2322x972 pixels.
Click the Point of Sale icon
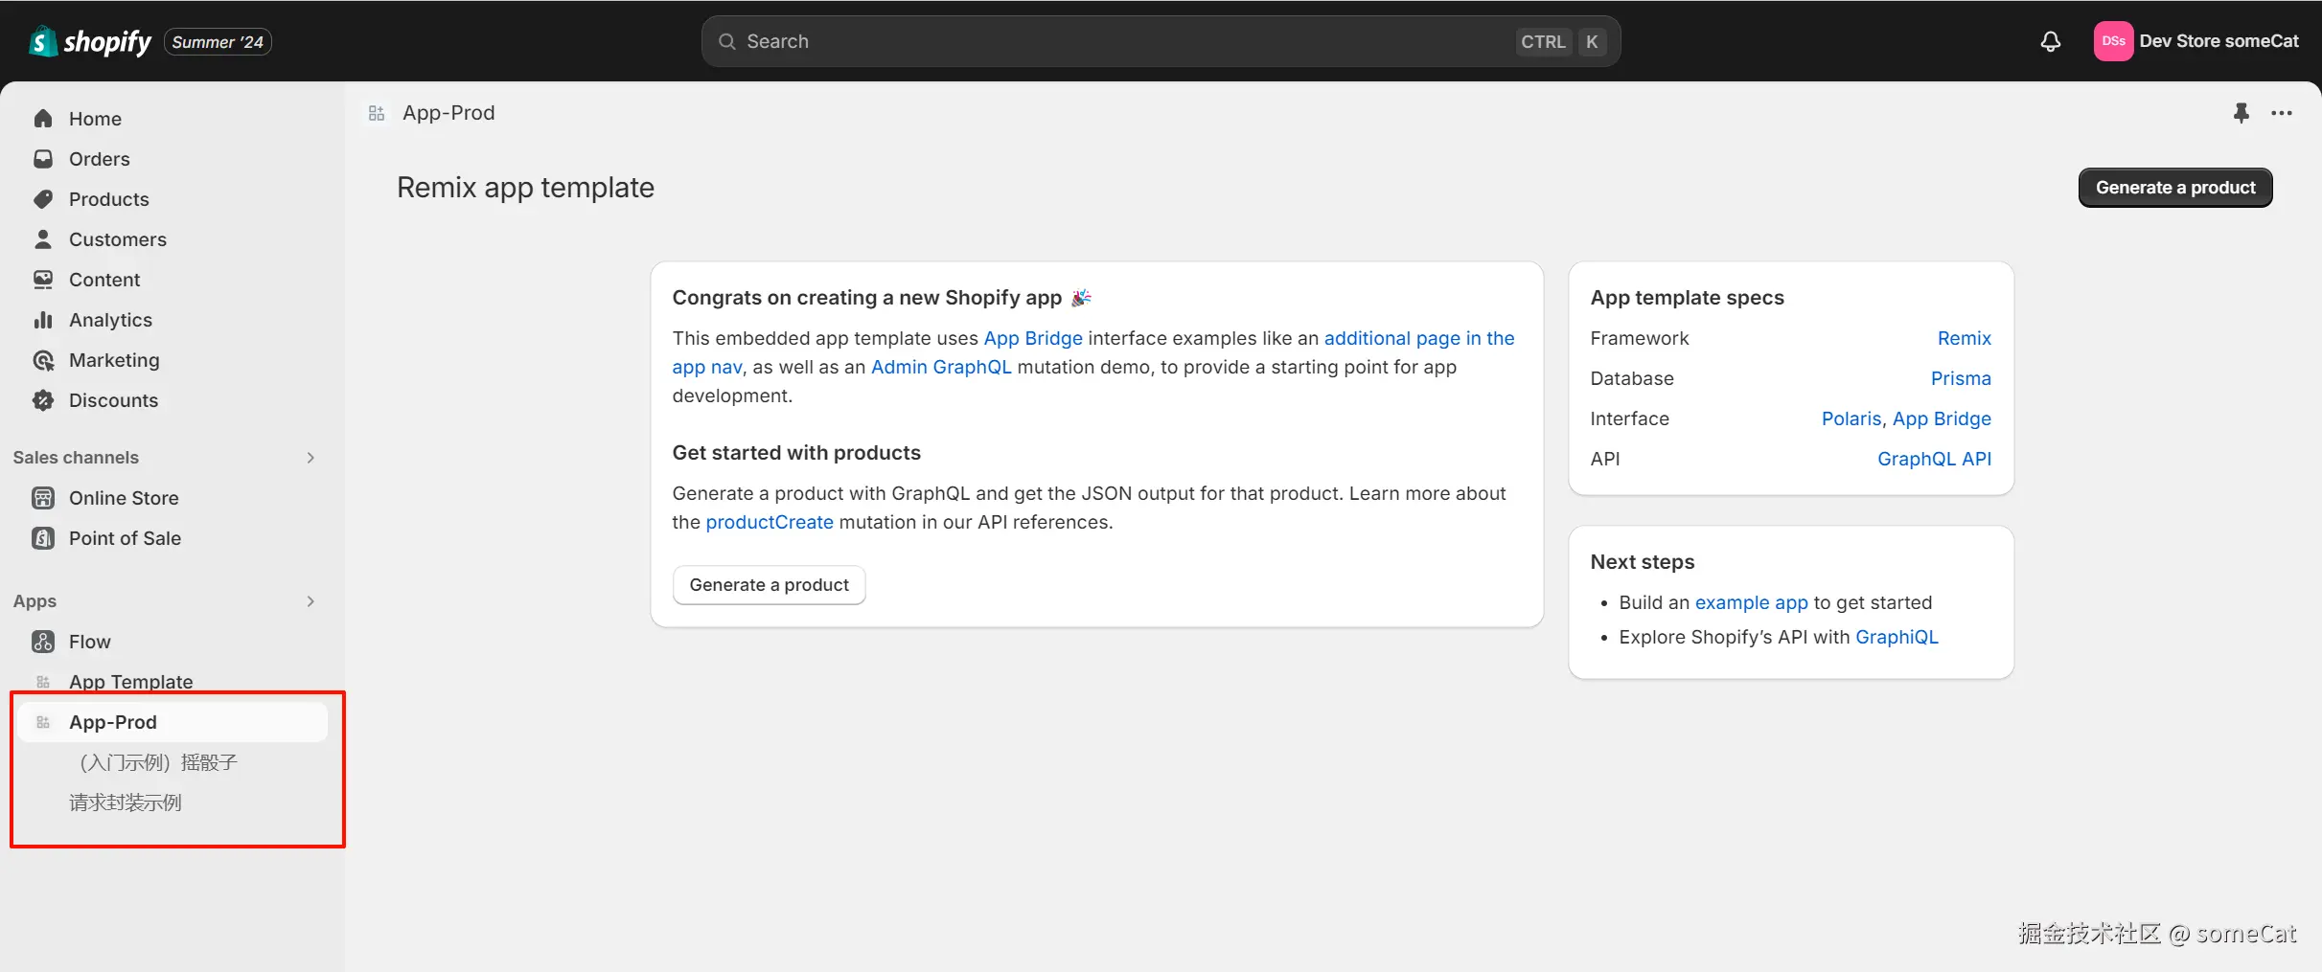pos(43,538)
